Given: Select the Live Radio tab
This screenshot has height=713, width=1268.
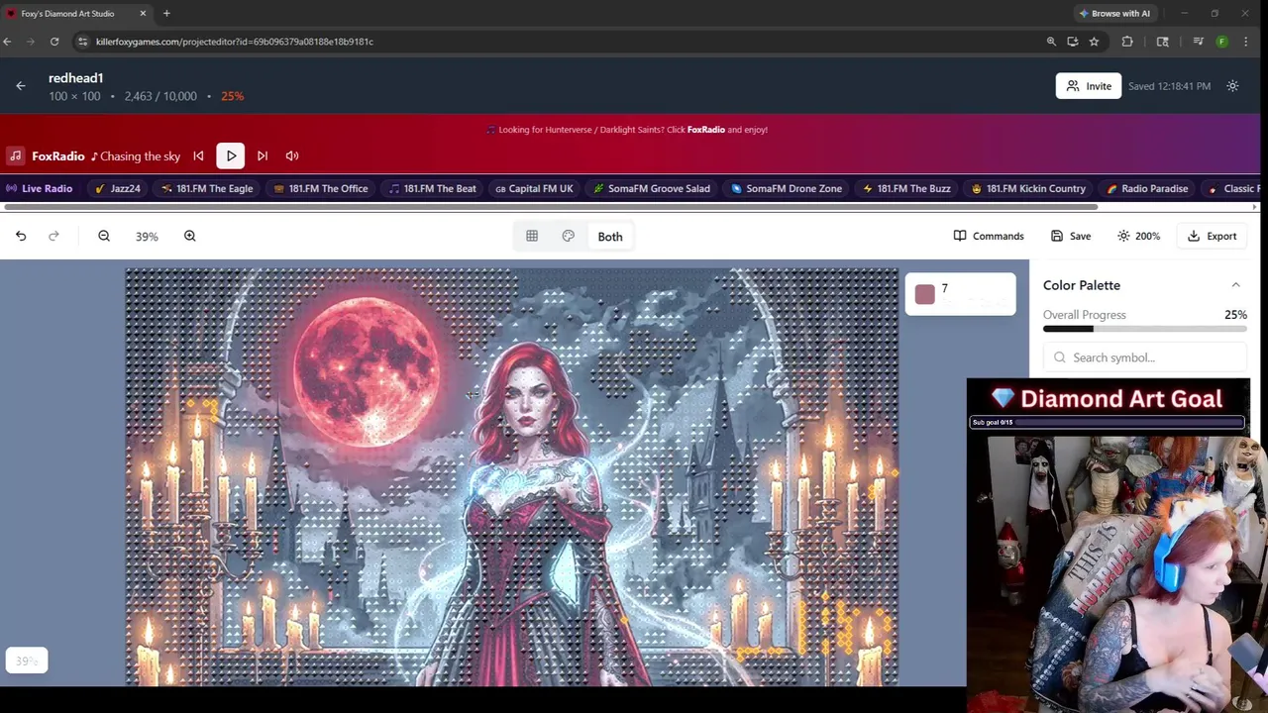Looking at the screenshot, I should pyautogui.click(x=40, y=188).
